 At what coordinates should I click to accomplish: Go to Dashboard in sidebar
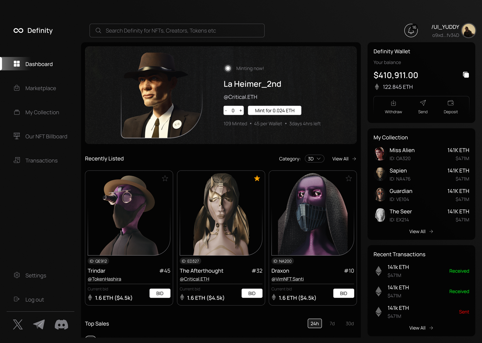tap(33, 64)
